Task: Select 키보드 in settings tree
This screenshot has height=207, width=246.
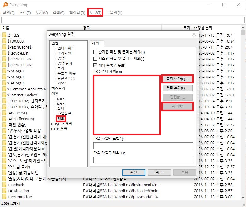Action: click(62, 83)
